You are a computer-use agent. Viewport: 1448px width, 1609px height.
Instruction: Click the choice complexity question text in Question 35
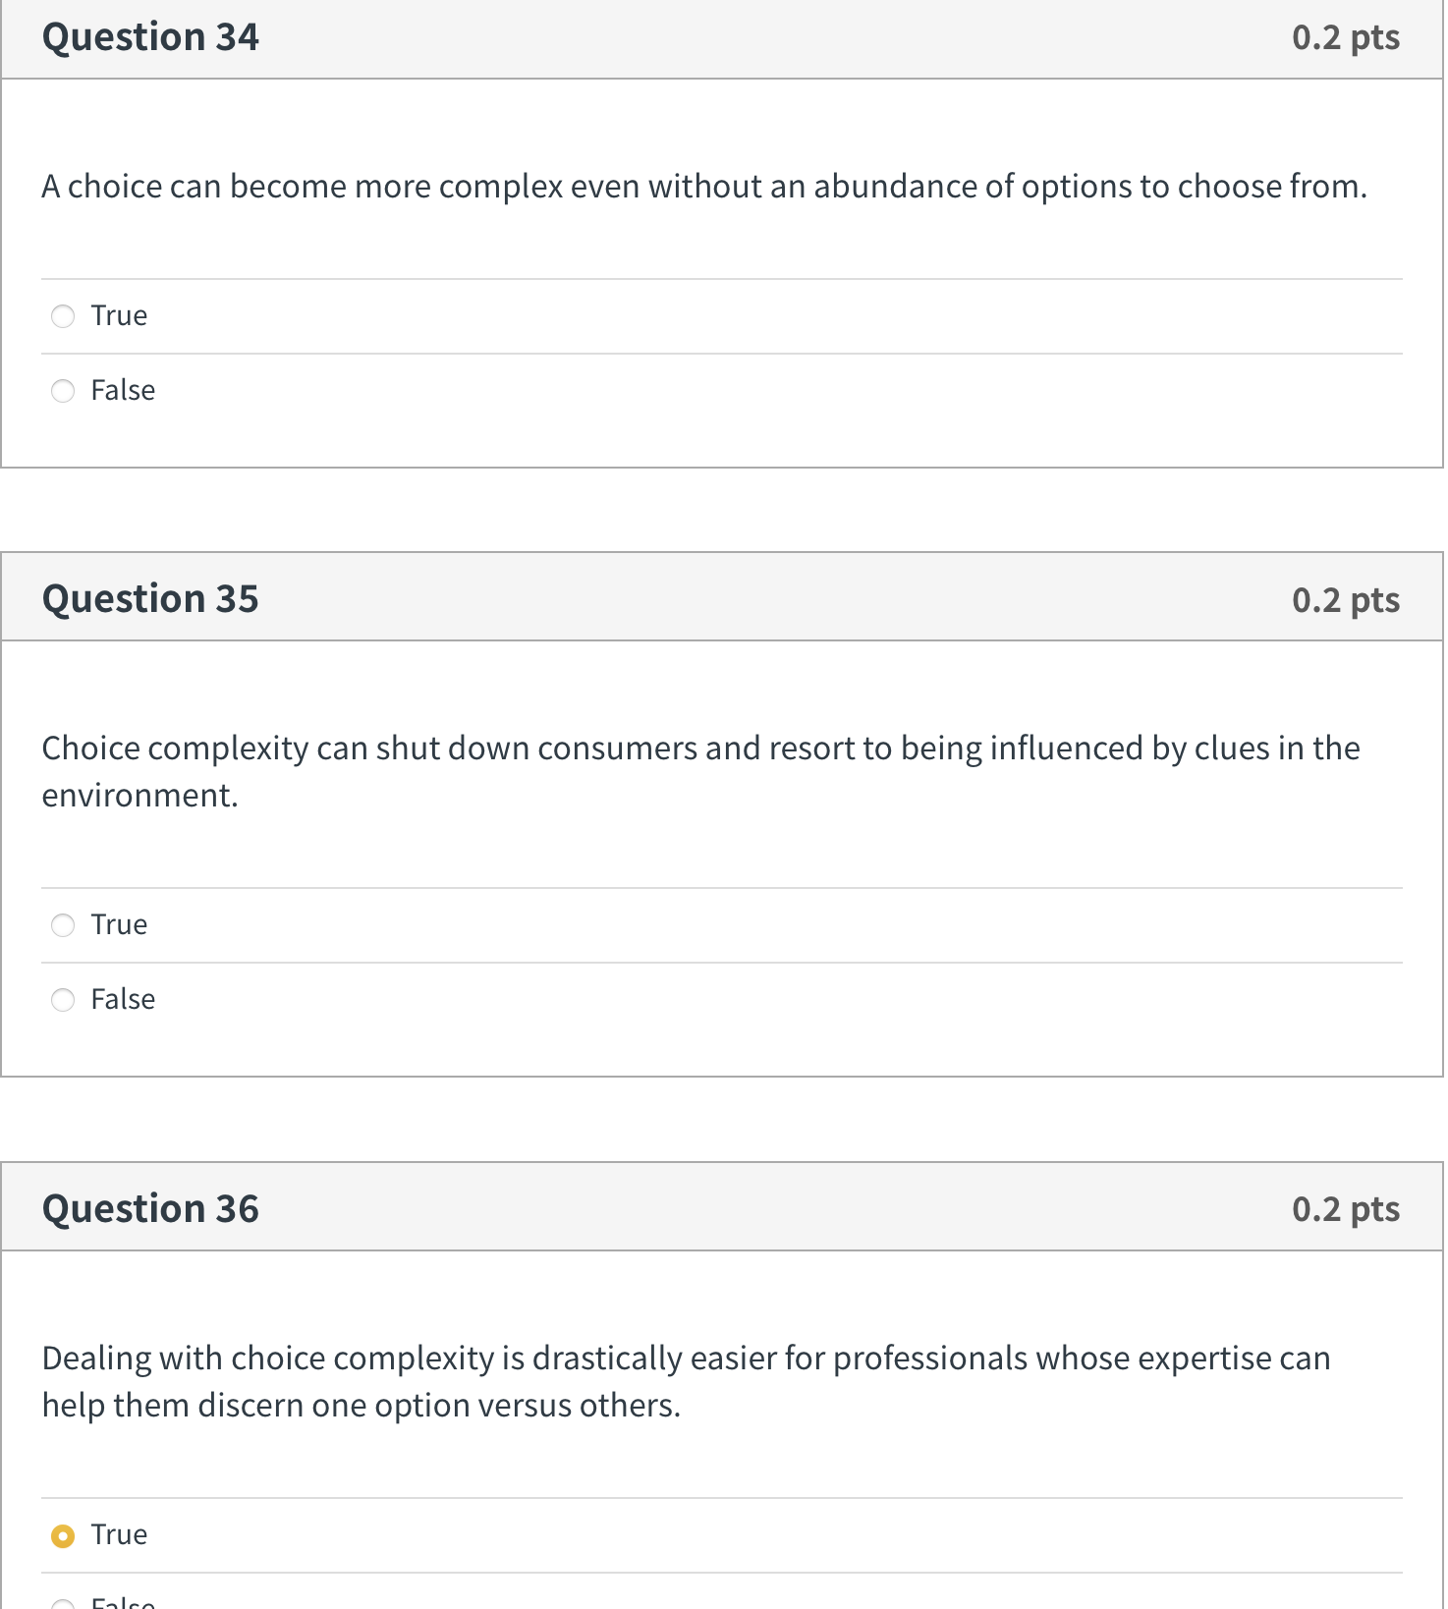(x=699, y=771)
